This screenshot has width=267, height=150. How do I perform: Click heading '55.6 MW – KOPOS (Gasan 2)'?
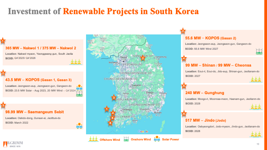tap(211, 38)
